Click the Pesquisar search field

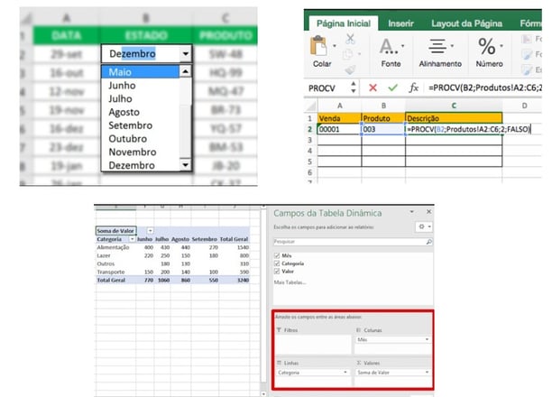[353, 242]
